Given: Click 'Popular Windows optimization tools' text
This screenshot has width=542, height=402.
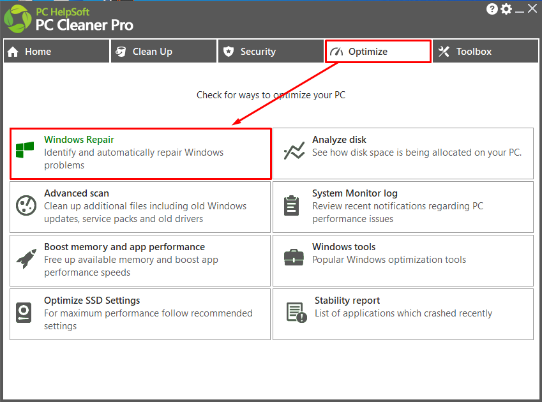Looking at the screenshot, I should pyautogui.click(x=389, y=260).
